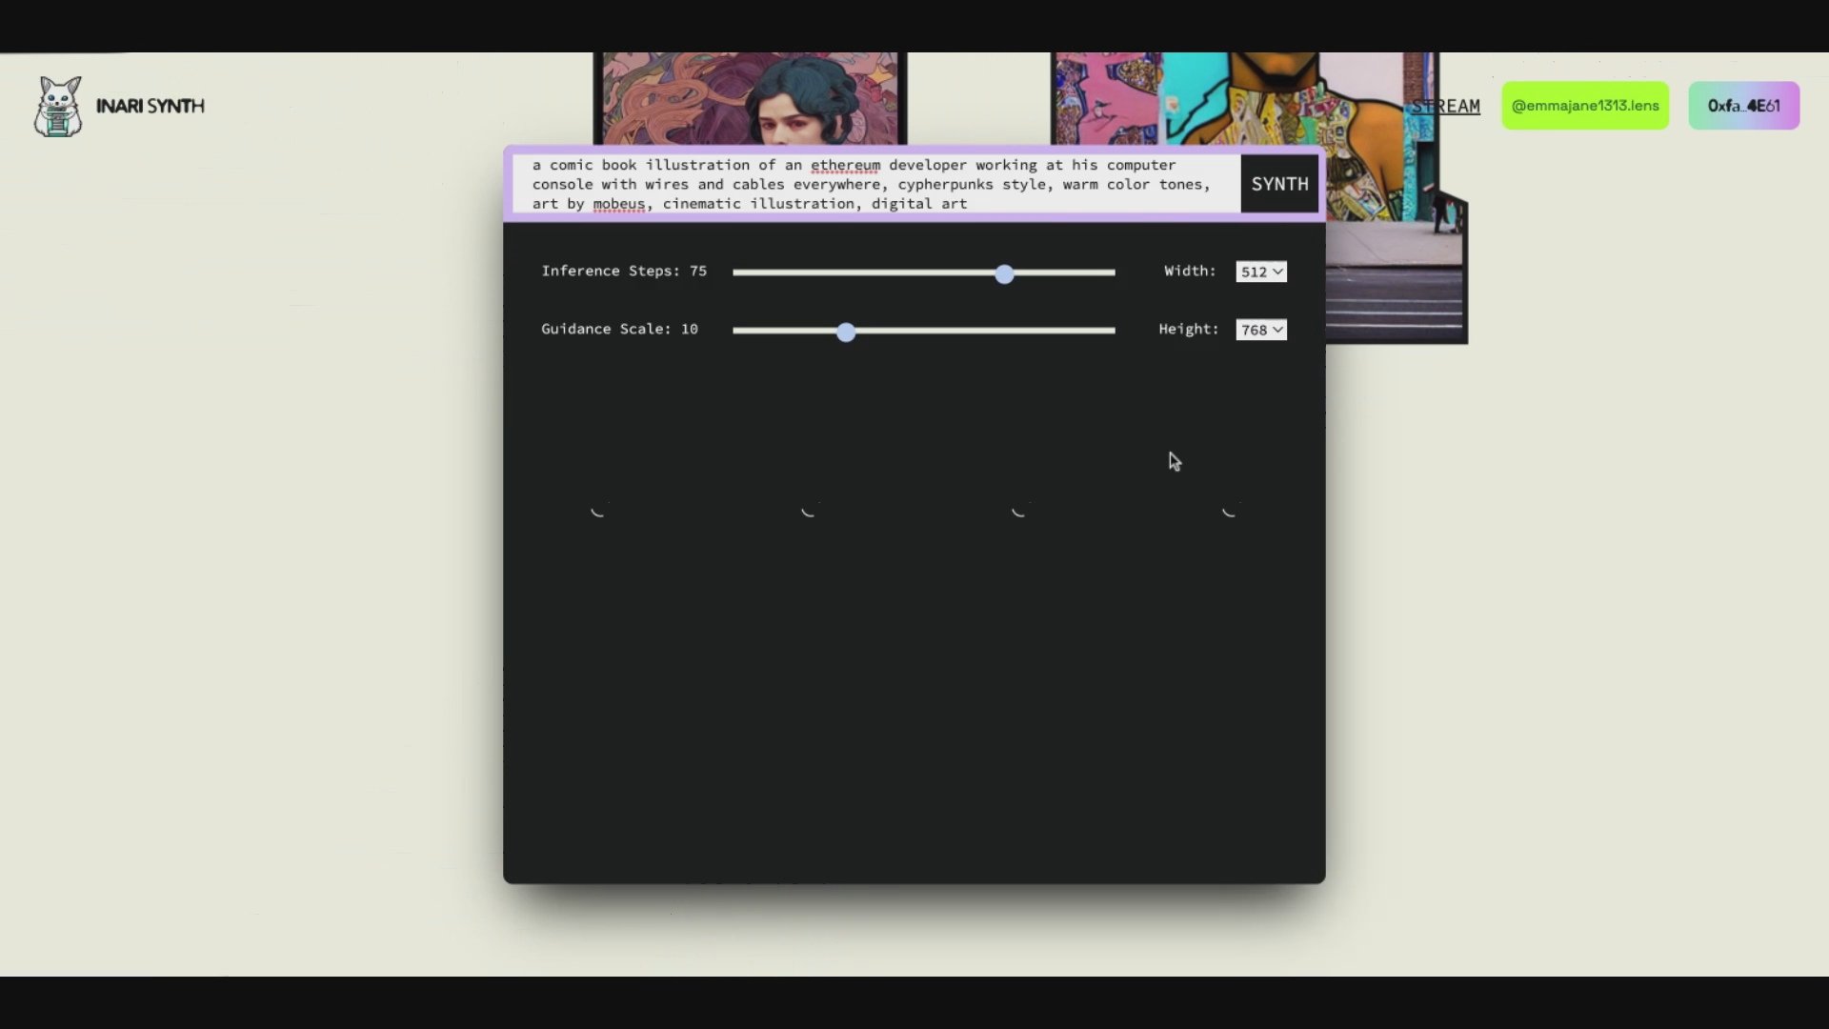1829x1029 pixels.
Task: Open the @emmajane1313.lens profile button
Action: (1585, 106)
